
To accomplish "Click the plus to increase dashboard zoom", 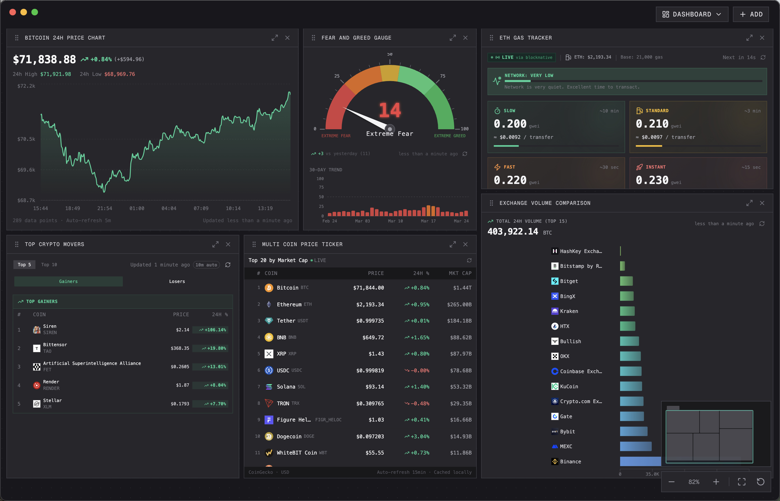I will (716, 482).
